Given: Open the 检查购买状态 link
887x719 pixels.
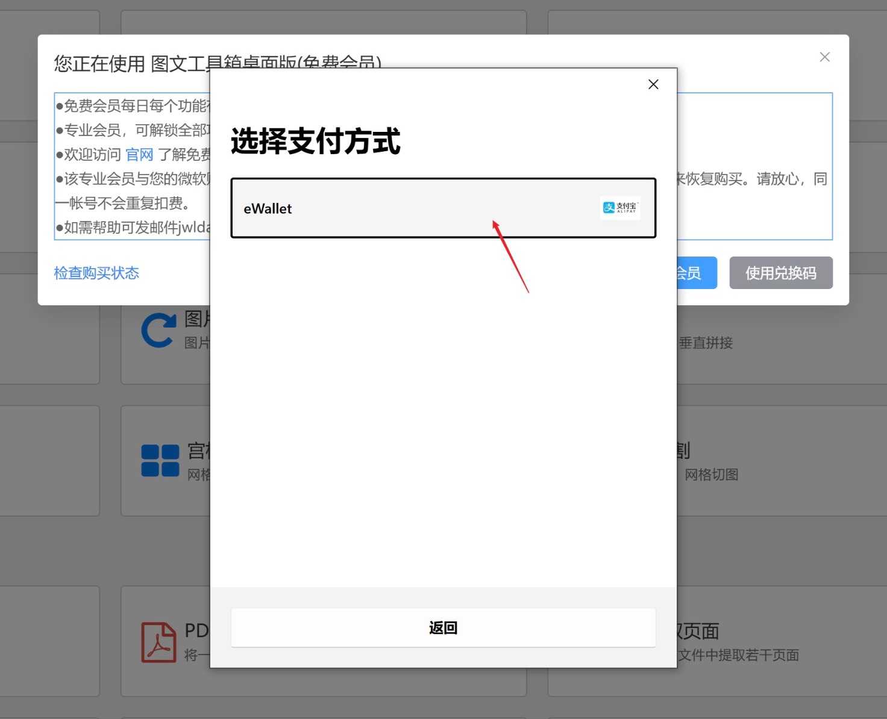Looking at the screenshot, I should pos(96,273).
